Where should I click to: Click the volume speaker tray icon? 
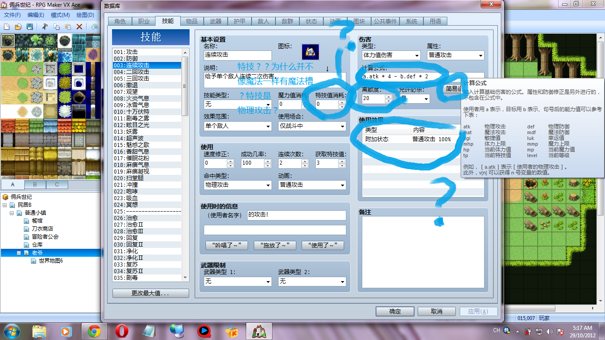[549, 331]
